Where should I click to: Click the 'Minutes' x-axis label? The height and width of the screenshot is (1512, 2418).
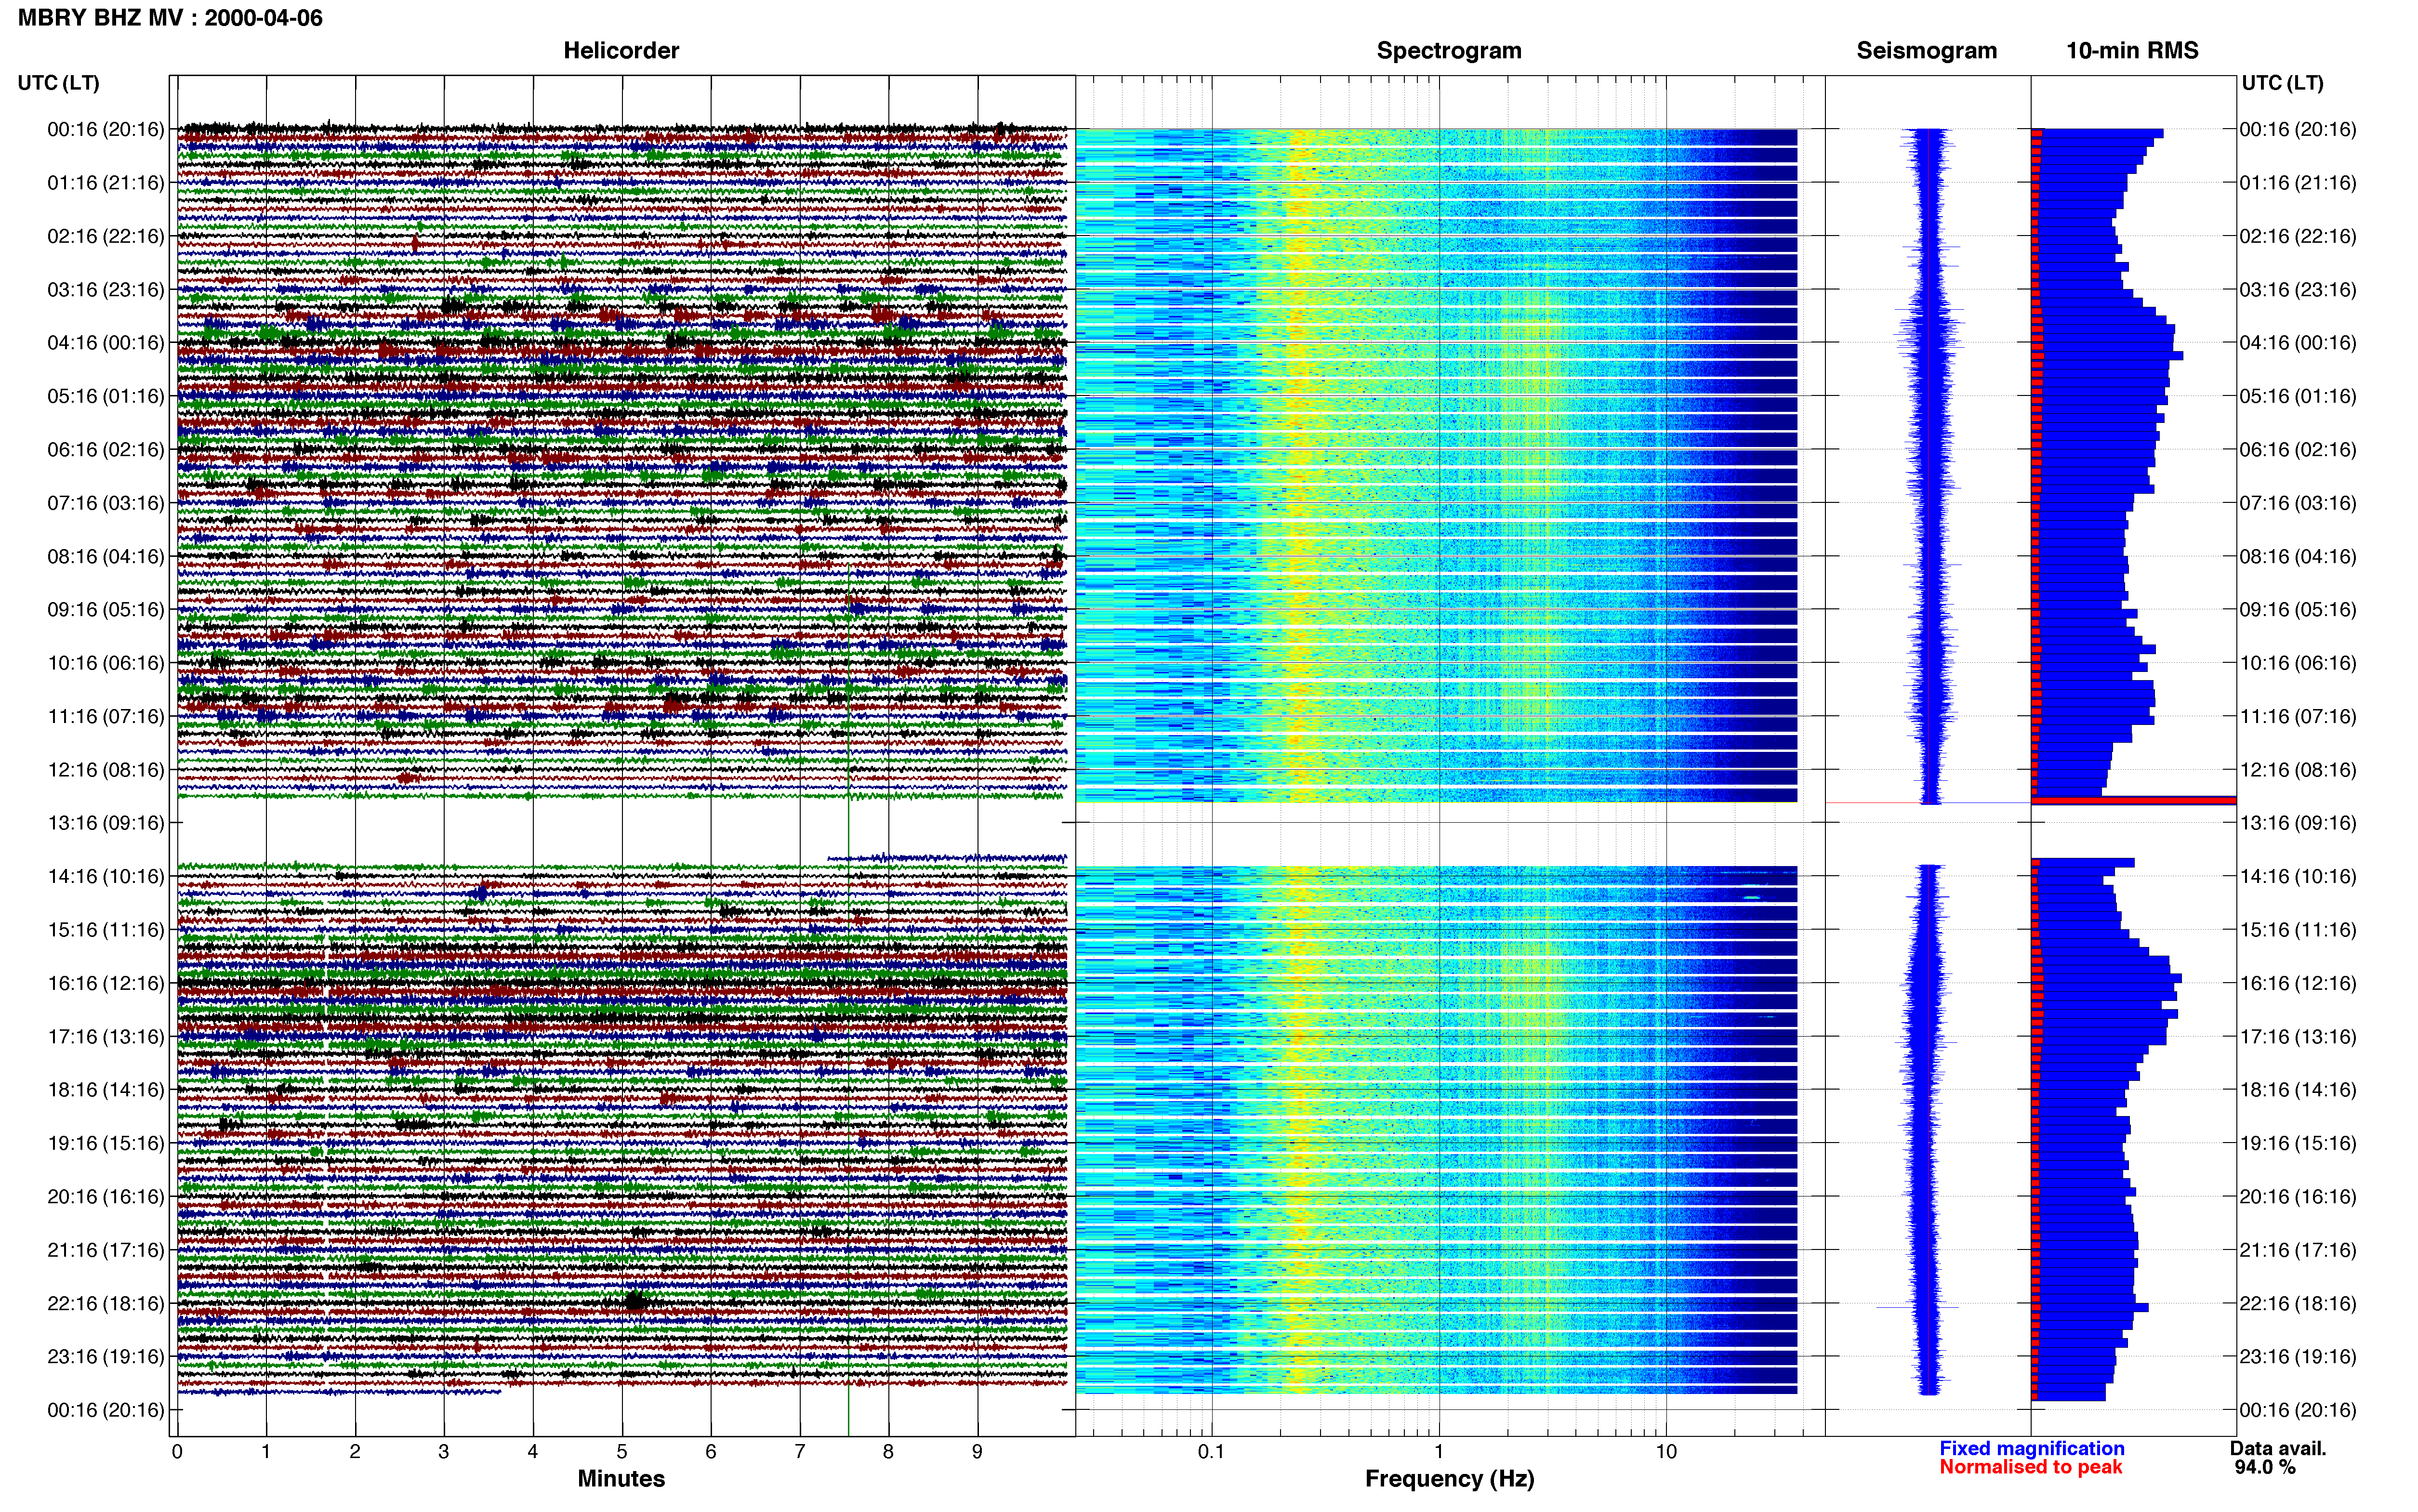pyautogui.click(x=621, y=1478)
